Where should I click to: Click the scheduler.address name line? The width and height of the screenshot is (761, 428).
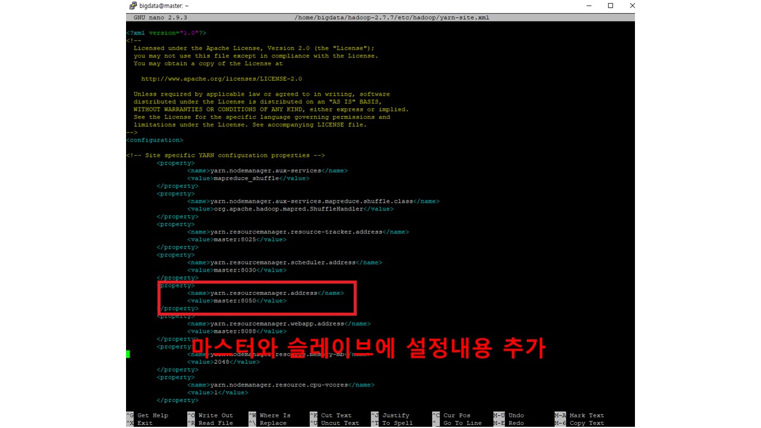click(284, 262)
